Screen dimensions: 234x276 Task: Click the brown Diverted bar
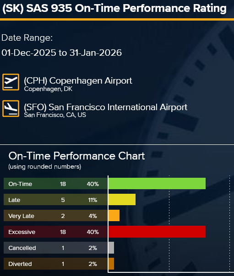[111, 264]
